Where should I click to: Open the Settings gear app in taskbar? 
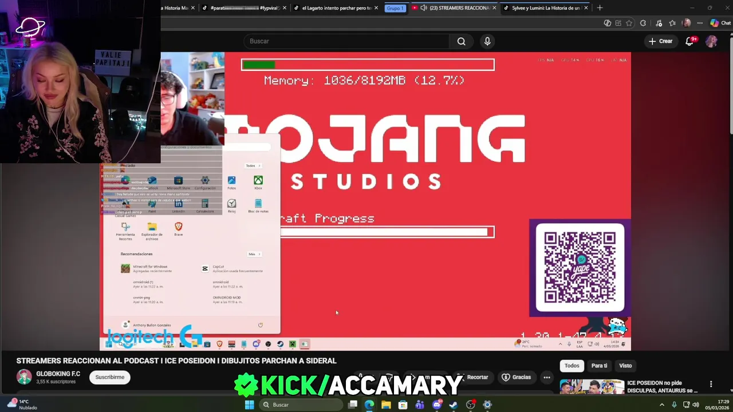[487, 405]
